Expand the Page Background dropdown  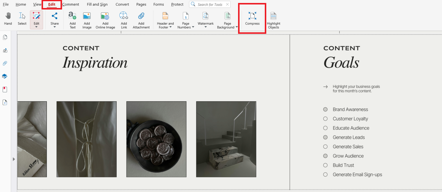236,27
